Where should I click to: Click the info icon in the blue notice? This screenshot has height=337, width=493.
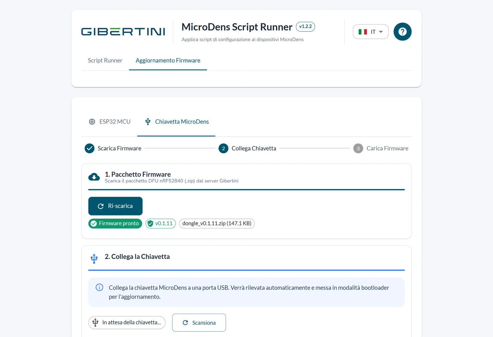[x=99, y=287]
